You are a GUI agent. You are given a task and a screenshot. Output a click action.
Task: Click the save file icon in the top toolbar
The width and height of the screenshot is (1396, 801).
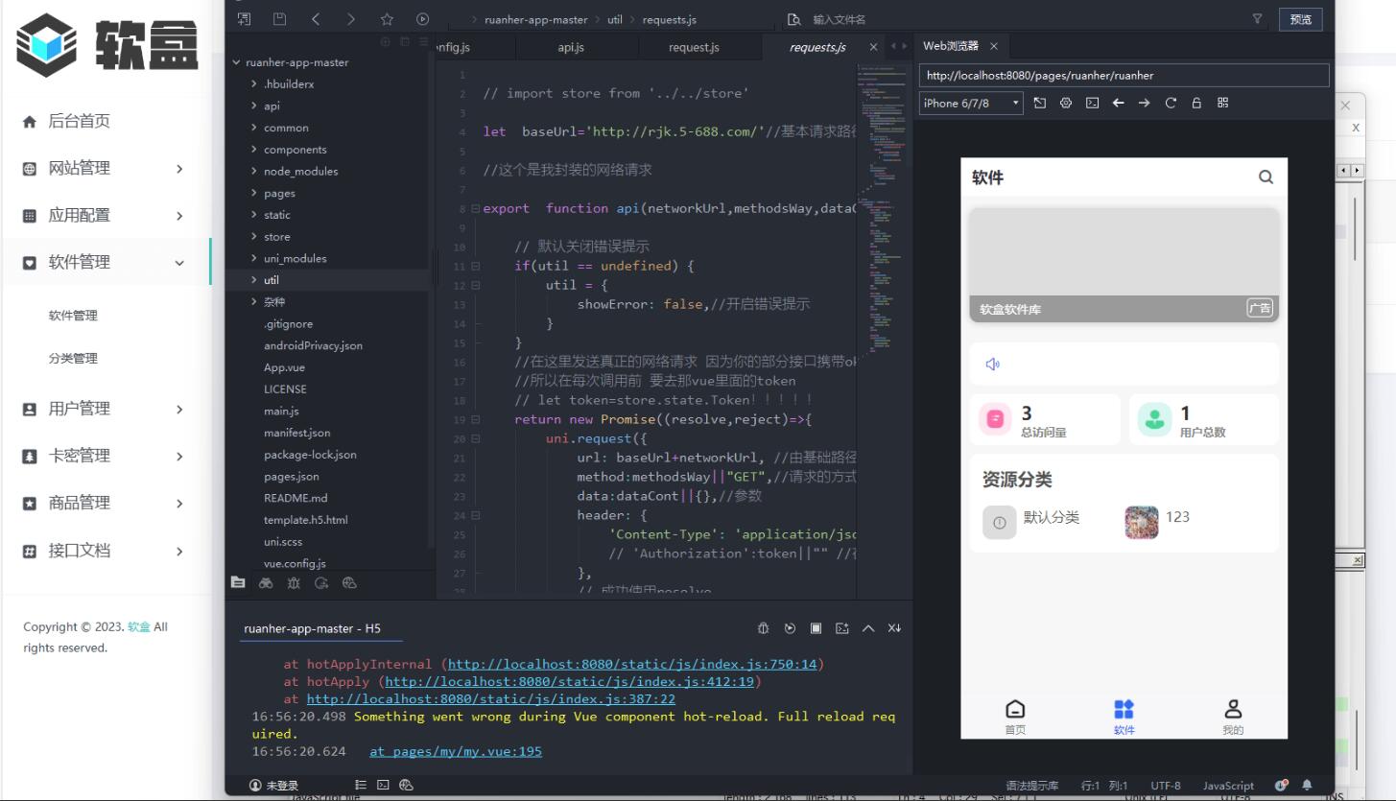(x=279, y=19)
